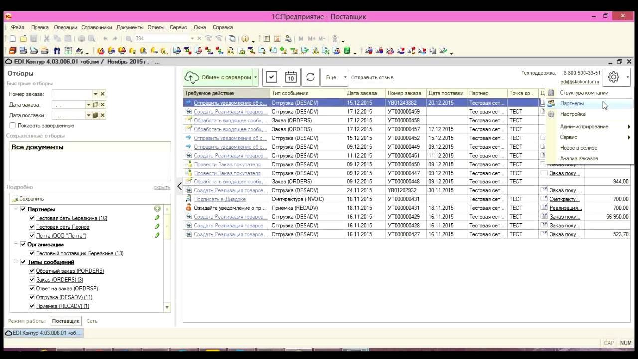Screen dimensions: 638x359
Task: Open the Еще dropdown menu
Action: point(334,77)
